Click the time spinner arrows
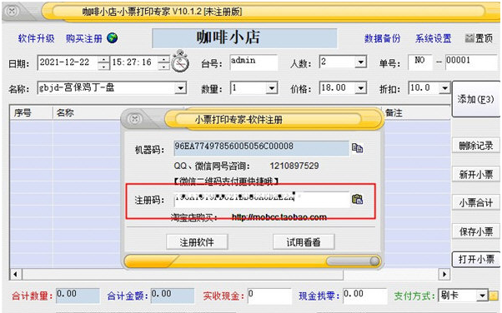The height and width of the screenshot is (313, 502). [163, 62]
